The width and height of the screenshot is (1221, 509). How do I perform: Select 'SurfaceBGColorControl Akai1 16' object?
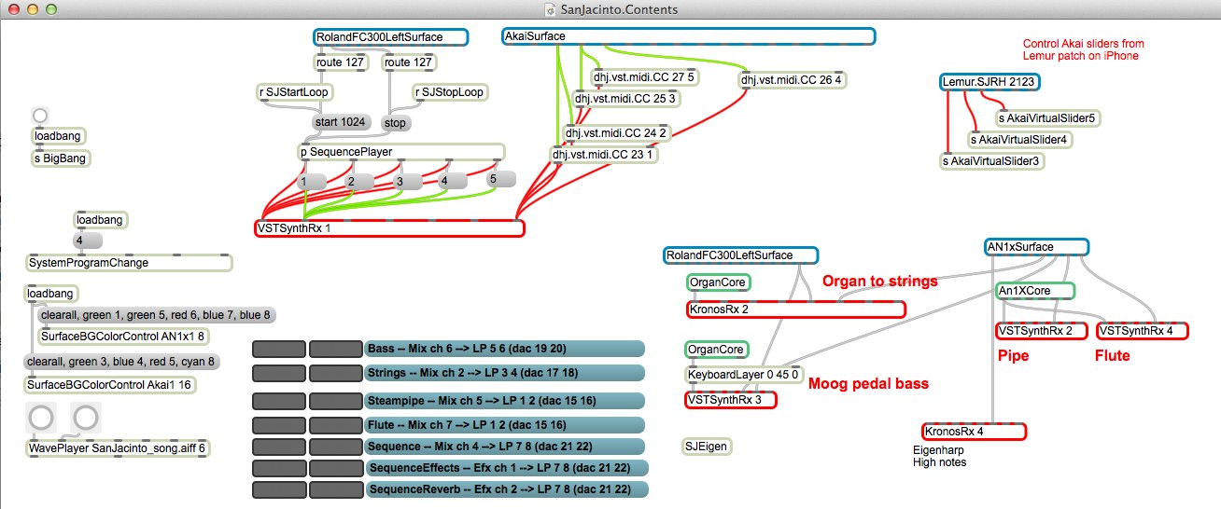pyautogui.click(x=110, y=384)
